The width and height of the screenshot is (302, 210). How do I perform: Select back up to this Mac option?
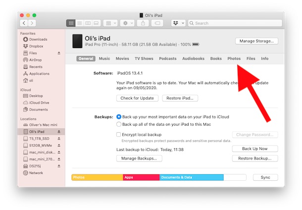pyautogui.click(x=119, y=124)
